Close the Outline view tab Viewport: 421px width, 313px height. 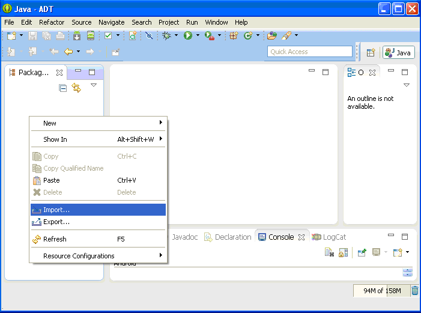[x=372, y=73]
